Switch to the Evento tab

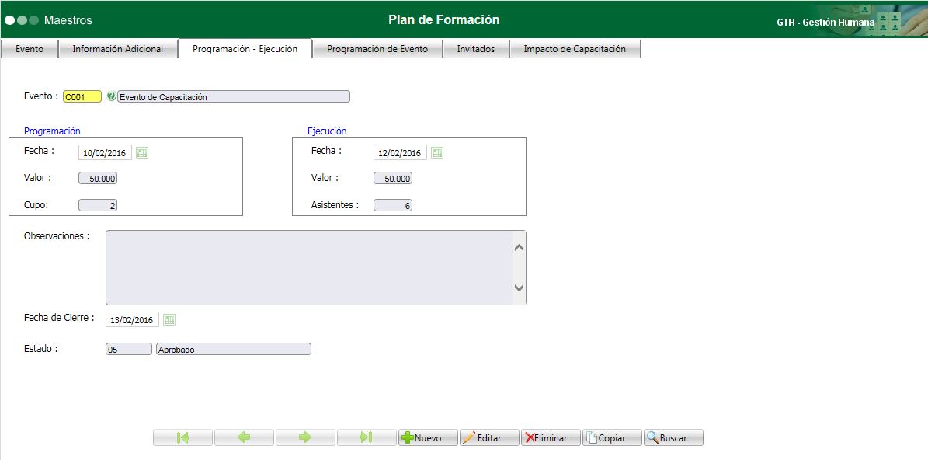(30, 49)
